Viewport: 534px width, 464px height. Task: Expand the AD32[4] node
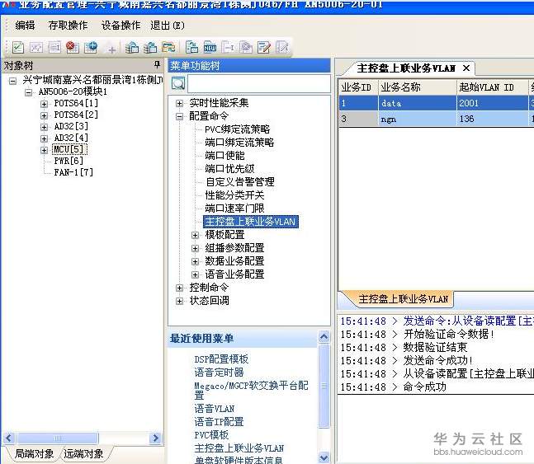[x=44, y=138]
